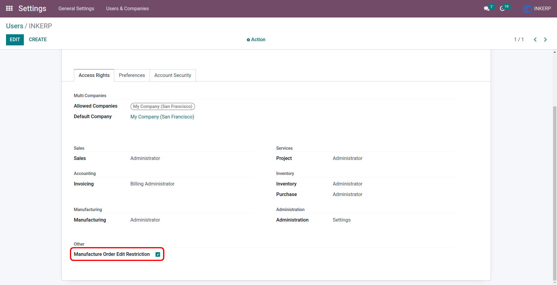Screen dimensions: 557x285
Task: Open the Action dropdown menu
Action: coord(256,39)
